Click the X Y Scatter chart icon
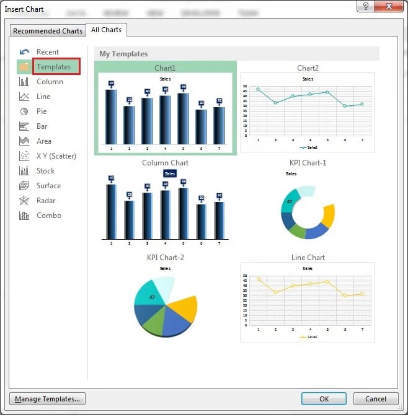Image resolution: width=408 pixels, height=415 pixels. (24, 156)
